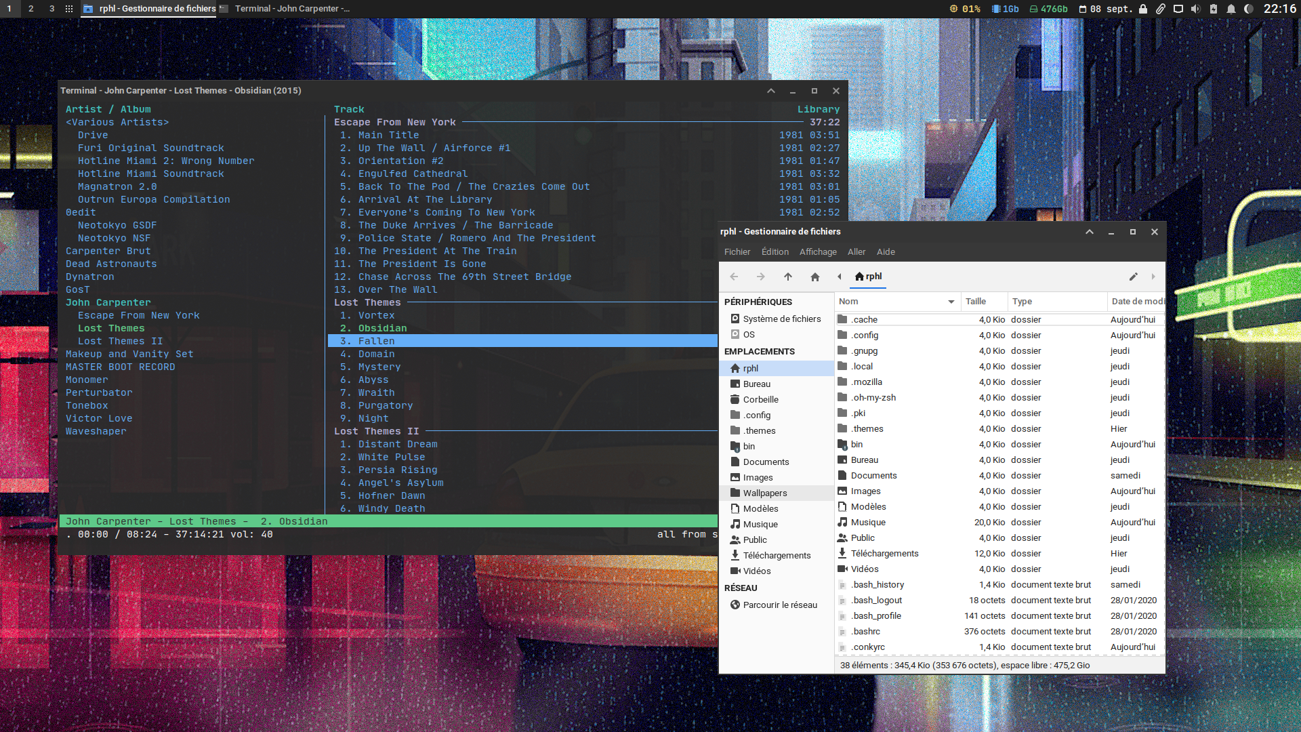
Task: Open the Affichage menu in file manager
Action: [x=818, y=251]
